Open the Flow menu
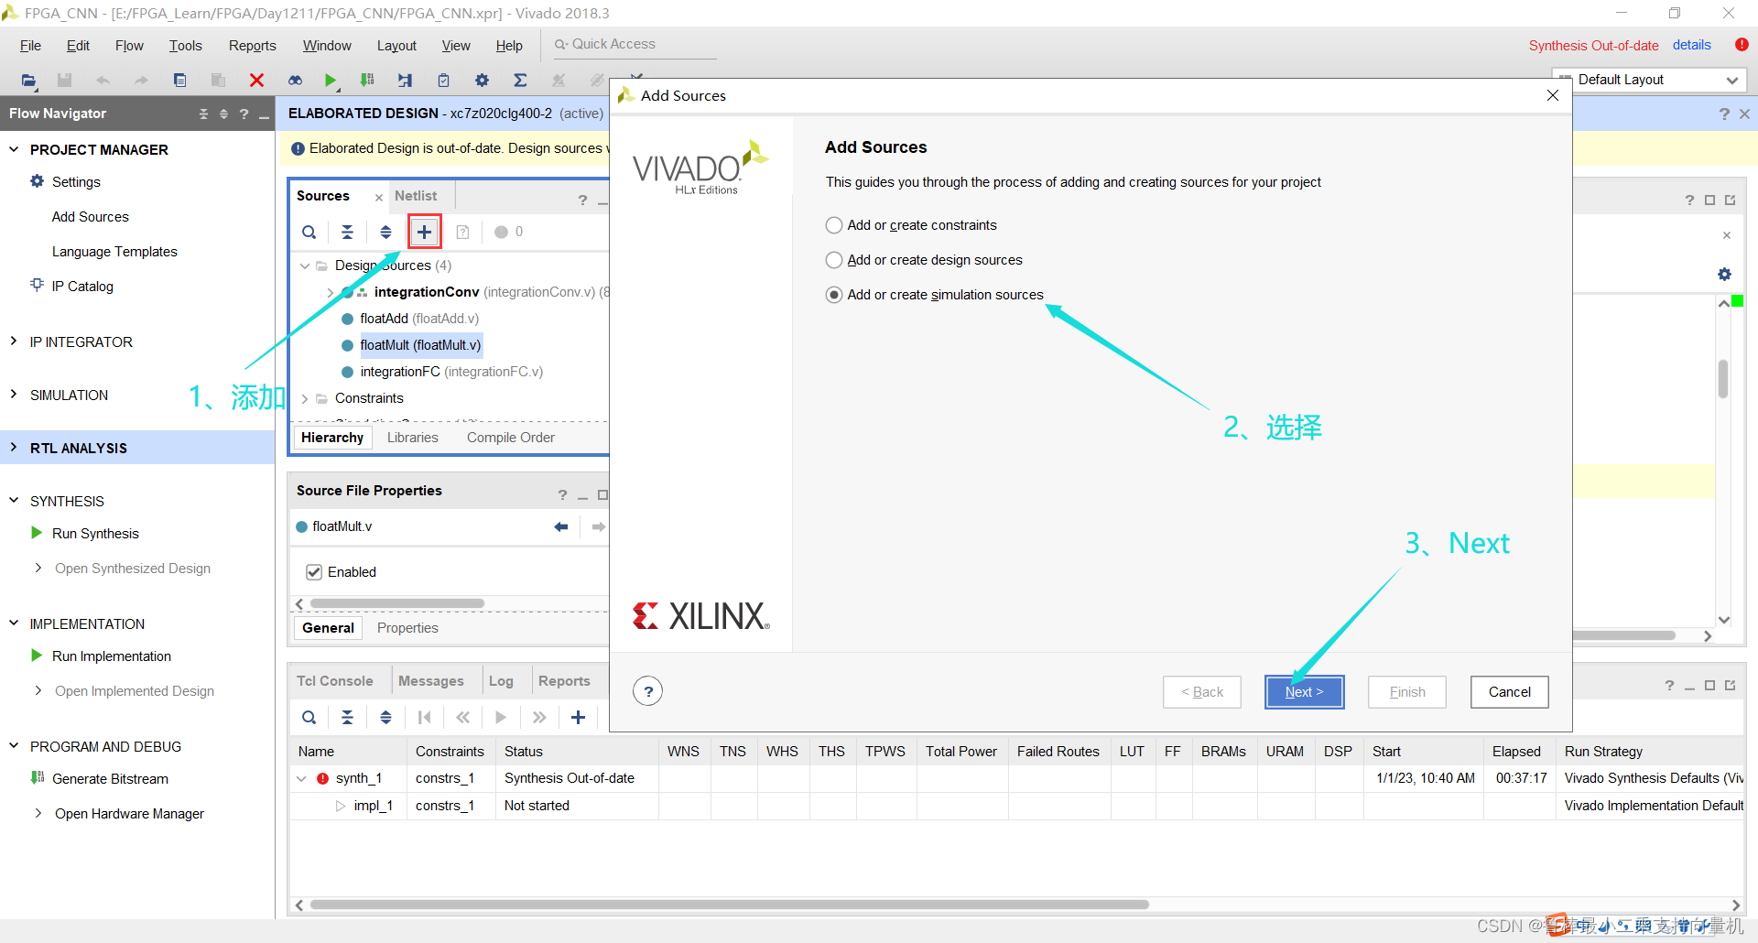 tap(129, 46)
